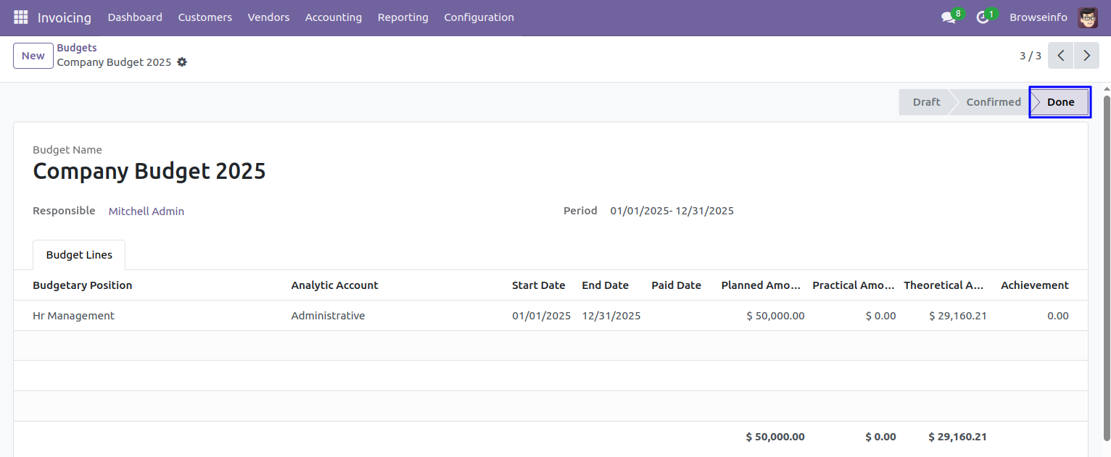Click the vertical scrollbar on right
1111x457 pixels.
coord(1106,268)
